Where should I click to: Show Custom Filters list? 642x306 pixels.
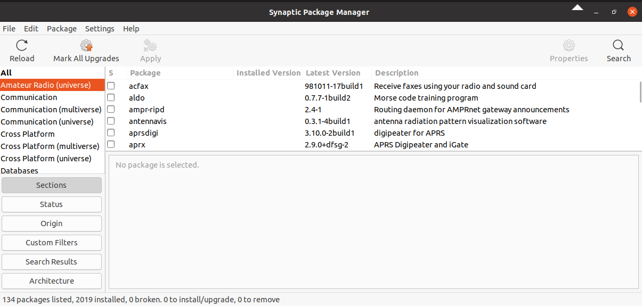click(x=52, y=243)
